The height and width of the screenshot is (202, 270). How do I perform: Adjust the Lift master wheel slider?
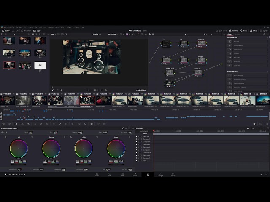pyautogui.click(x=19, y=165)
